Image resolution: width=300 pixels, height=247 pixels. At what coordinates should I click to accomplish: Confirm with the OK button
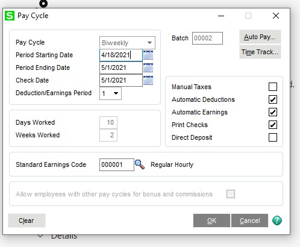[211, 220]
